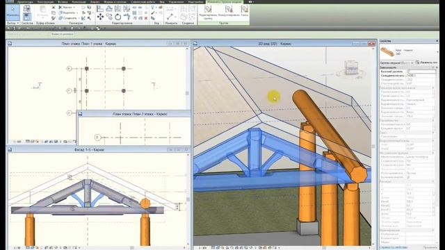Click the element type thumbnail in Properties

[387, 52]
